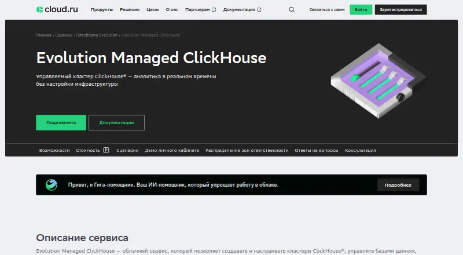Switch to the Возможности section tab
The height and width of the screenshot is (255, 463).
(54, 150)
